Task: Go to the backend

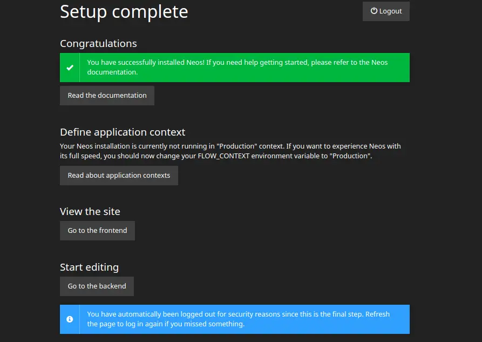Action: [x=97, y=286]
